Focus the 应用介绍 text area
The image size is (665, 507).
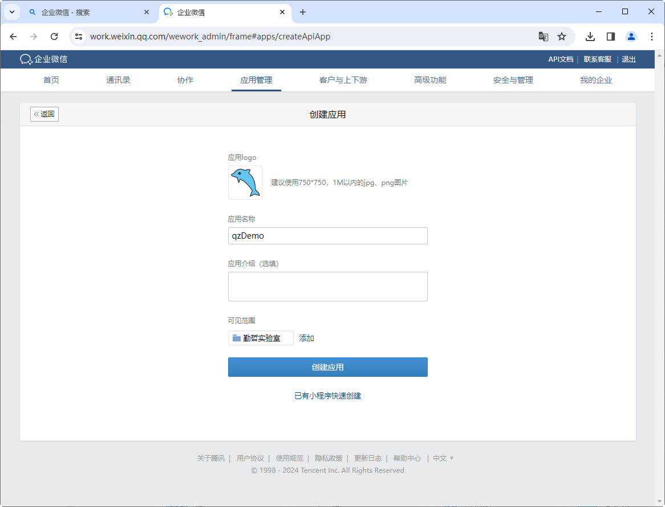[x=327, y=287]
